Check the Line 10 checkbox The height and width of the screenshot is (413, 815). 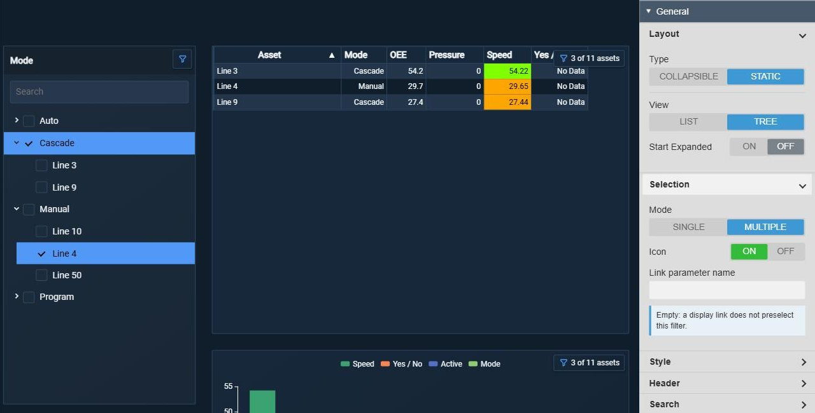41,231
